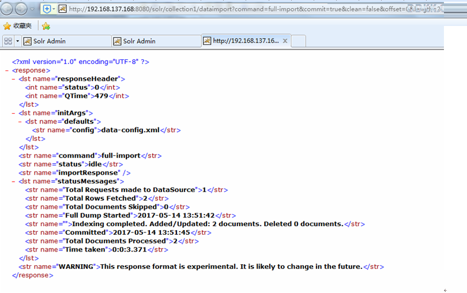Click the add-to-favorites star with green arrow

46,26
